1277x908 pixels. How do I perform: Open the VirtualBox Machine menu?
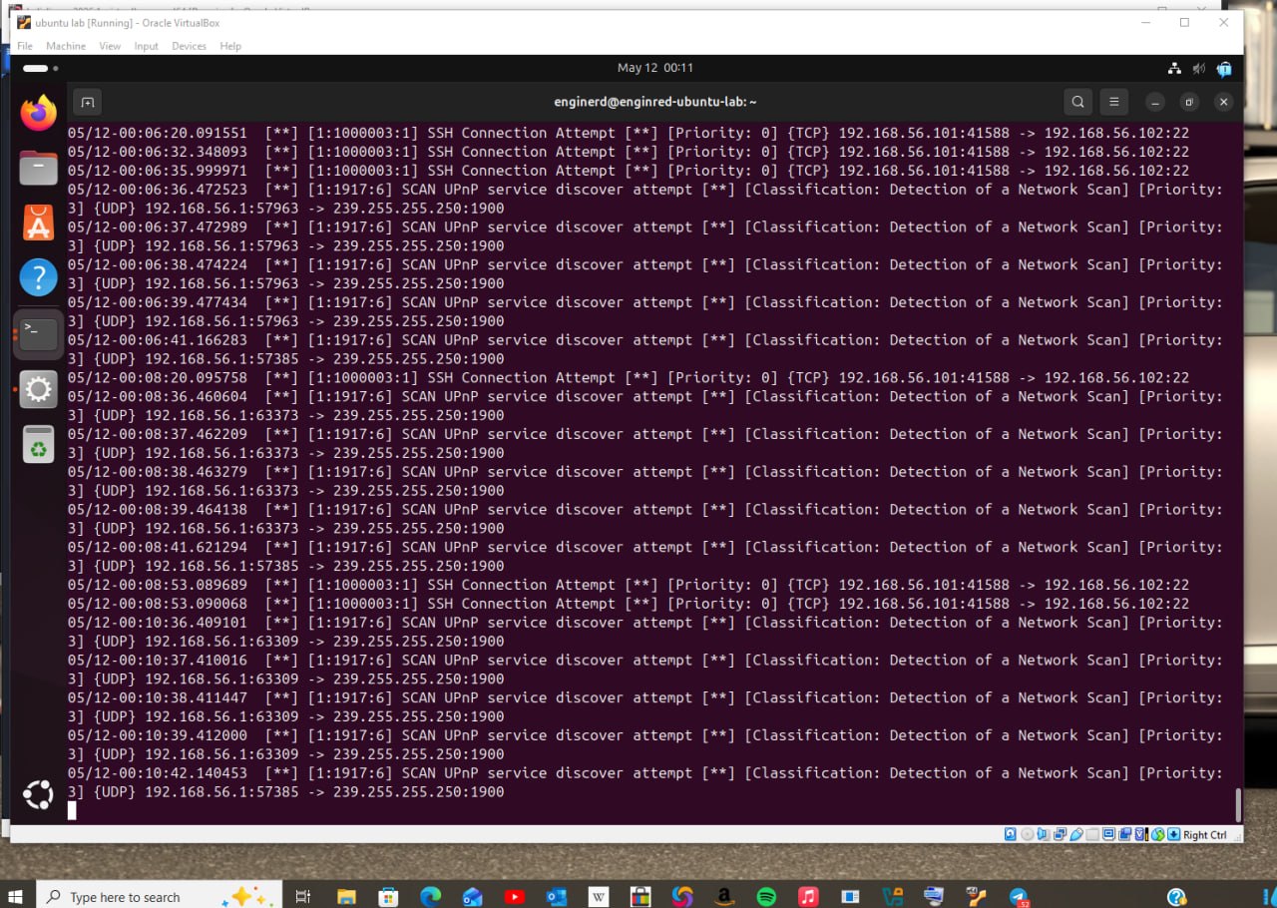tap(66, 46)
